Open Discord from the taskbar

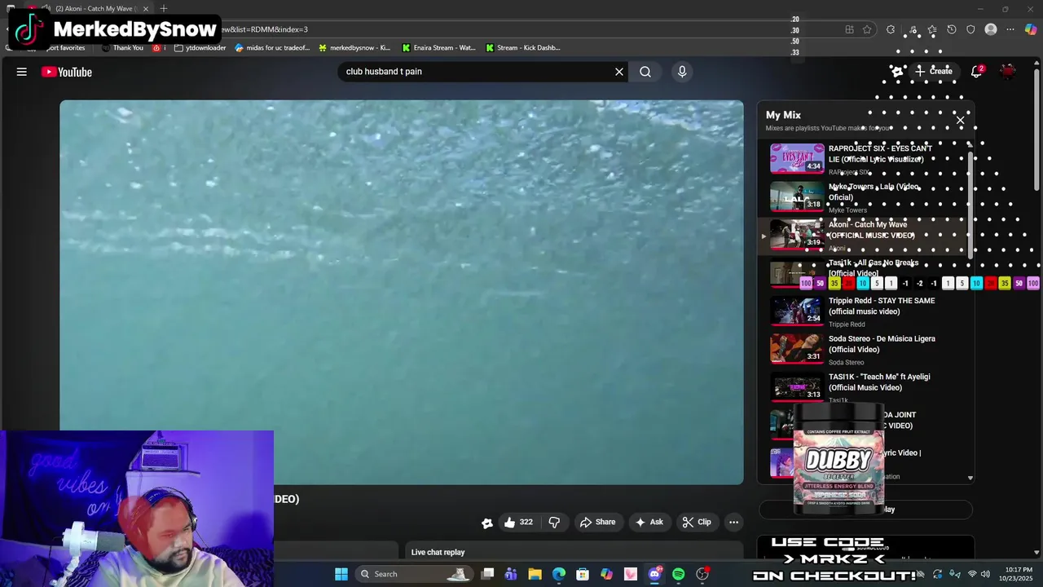pos(654,574)
